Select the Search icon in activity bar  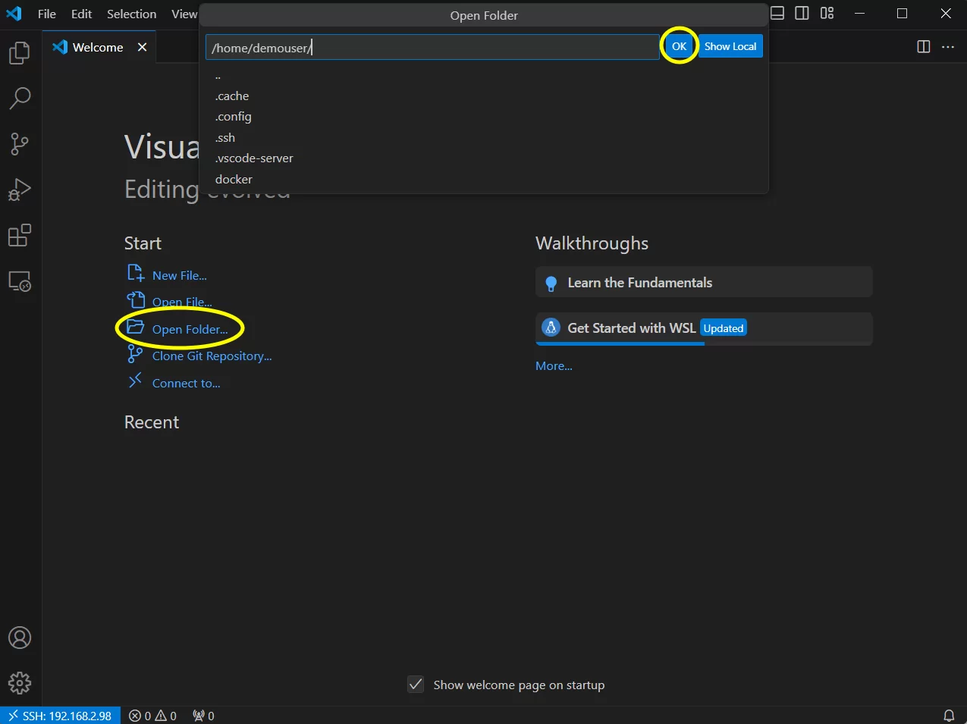point(20,99)
